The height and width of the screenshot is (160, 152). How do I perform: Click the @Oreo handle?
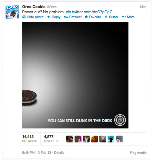52,7
